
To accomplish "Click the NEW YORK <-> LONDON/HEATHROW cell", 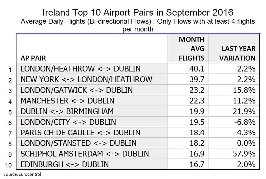I will [92, 79].
